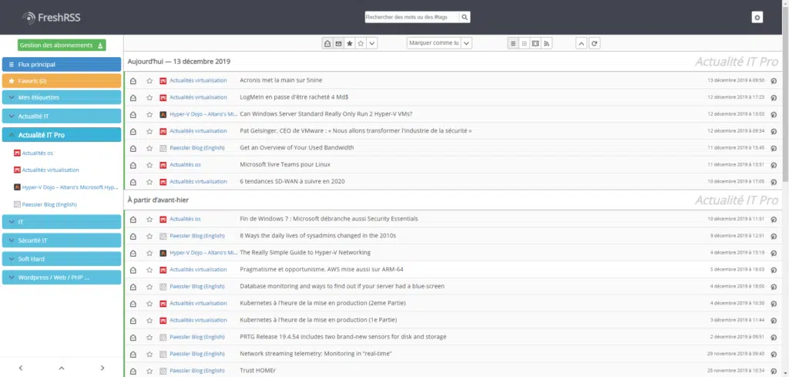Click download icon on Gestion des abonnements
The image size is (789, 377).
click(100, 45)
